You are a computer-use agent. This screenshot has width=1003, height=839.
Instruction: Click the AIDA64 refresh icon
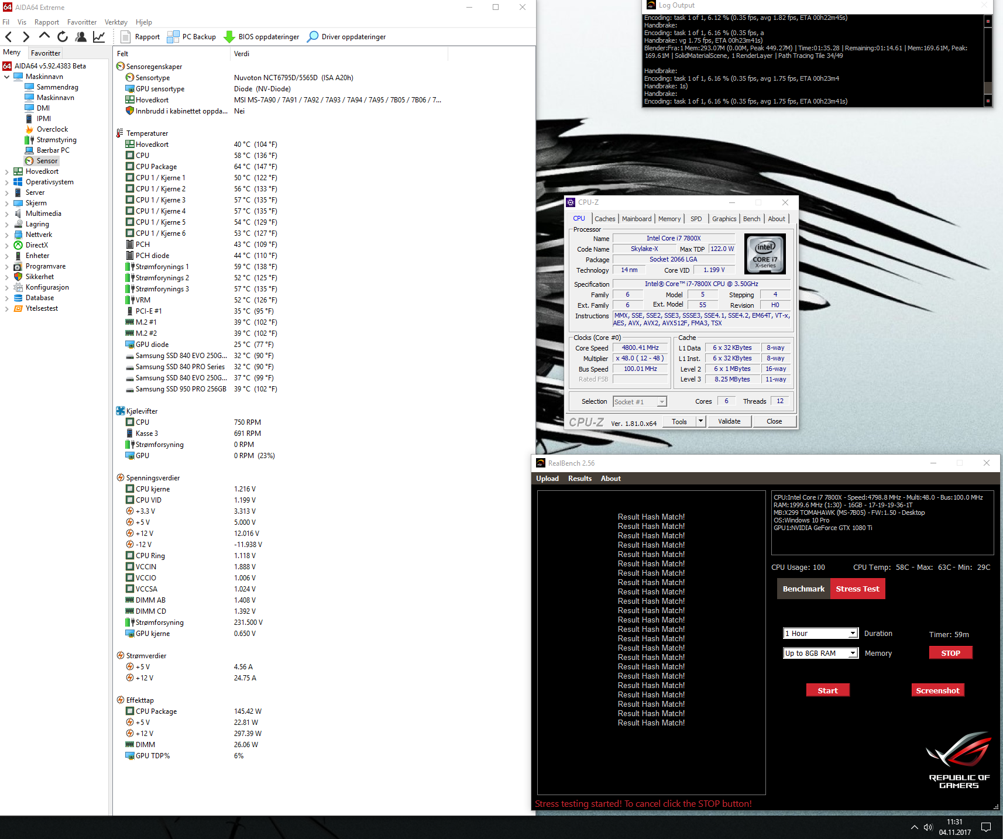pos(63,37)
